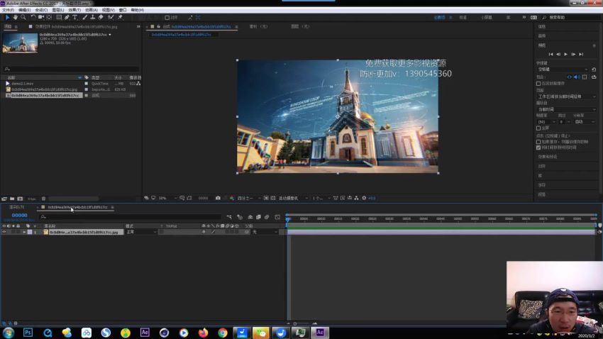Open the graph editor in timeline
This screenshot has width=603, height=339.
coord(277,217)
